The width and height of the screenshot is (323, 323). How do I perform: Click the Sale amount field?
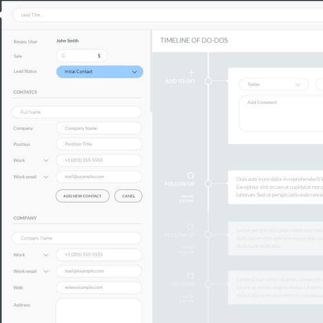82,56
